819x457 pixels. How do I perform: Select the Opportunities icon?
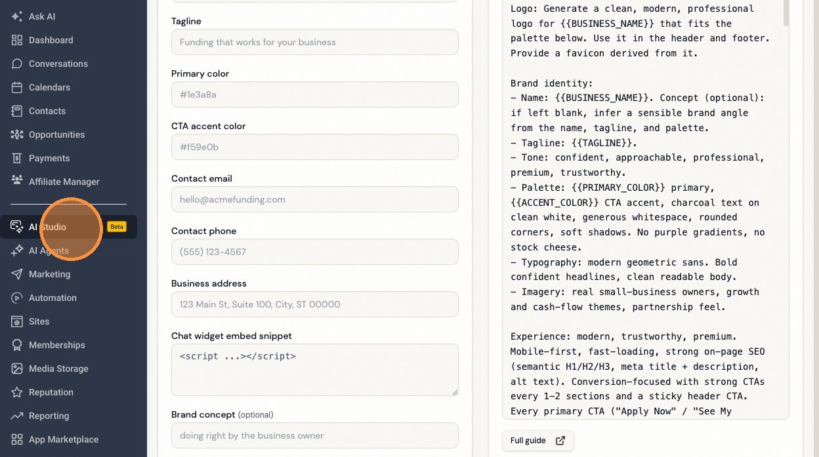click(x=17, y=134)
